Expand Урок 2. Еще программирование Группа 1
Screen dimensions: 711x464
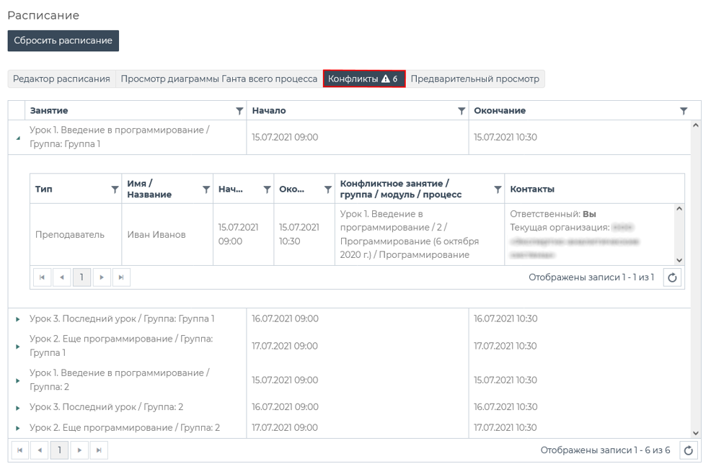pyautogui.click(x=18, y=347)
